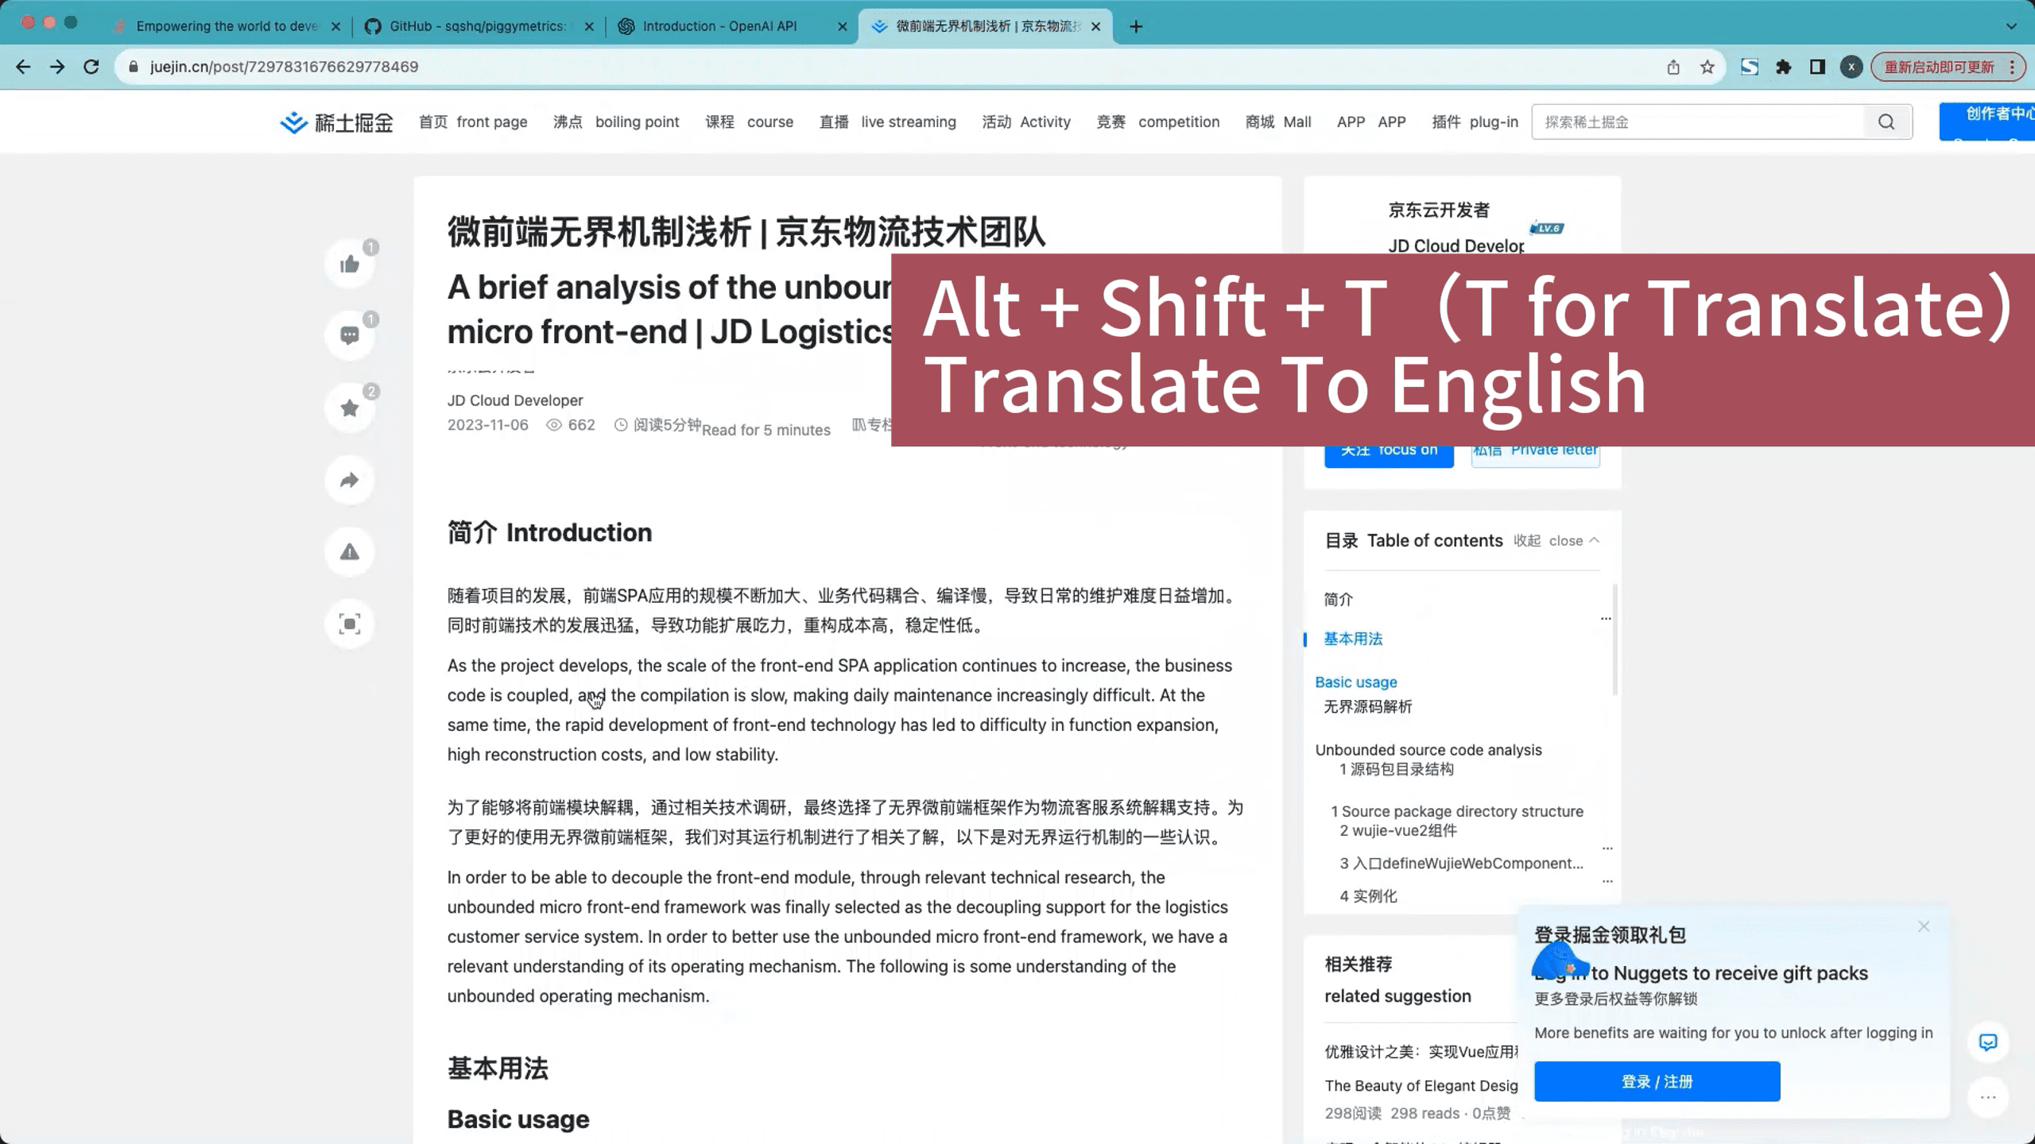The image size is (2035, 1144).
Task: Open the chat helper icon at bottom right
Action: (x=1987, y=1042)
